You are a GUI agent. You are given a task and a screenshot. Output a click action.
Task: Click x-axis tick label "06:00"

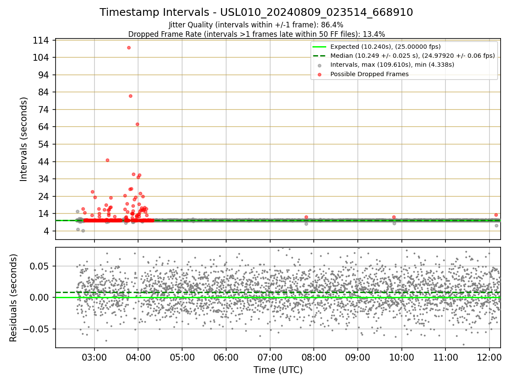pyautogui.click(x=226, y=357)
